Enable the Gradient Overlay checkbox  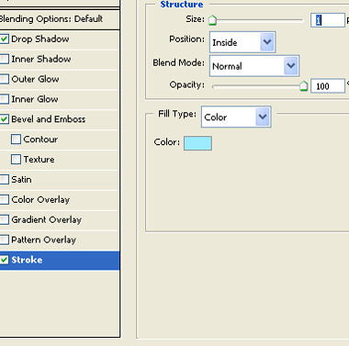pos(4,219)
